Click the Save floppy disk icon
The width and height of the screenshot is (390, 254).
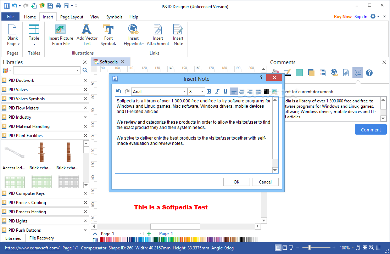[50, 5]
